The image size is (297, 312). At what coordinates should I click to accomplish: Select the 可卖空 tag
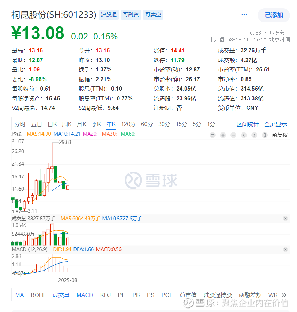(x=153, y=15)
